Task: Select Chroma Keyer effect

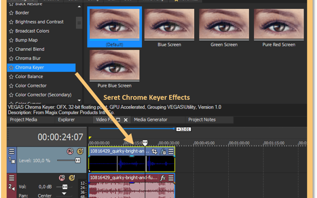Action: tap(41, 67)
